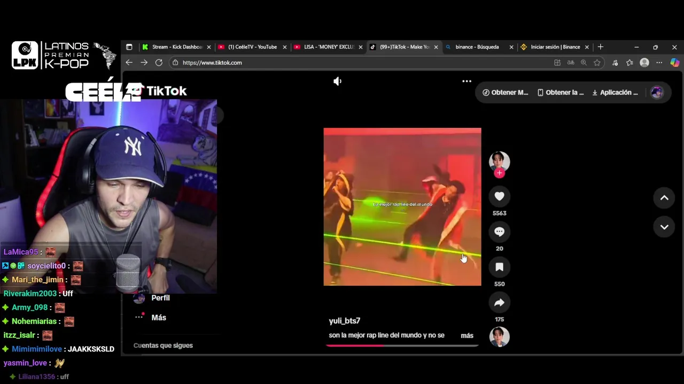Open the app-available icon in address bar
Viewport: 684px width, 384px height.
pyautogui.click(x=557, y=62)
